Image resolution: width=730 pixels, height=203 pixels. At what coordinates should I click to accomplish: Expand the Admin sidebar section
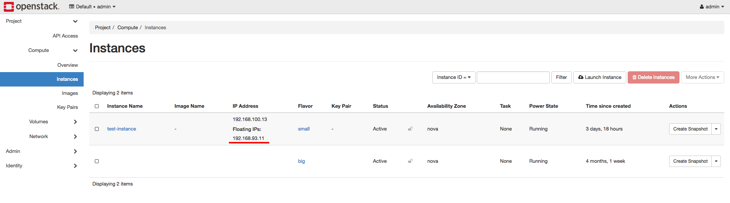click(42, 151)
